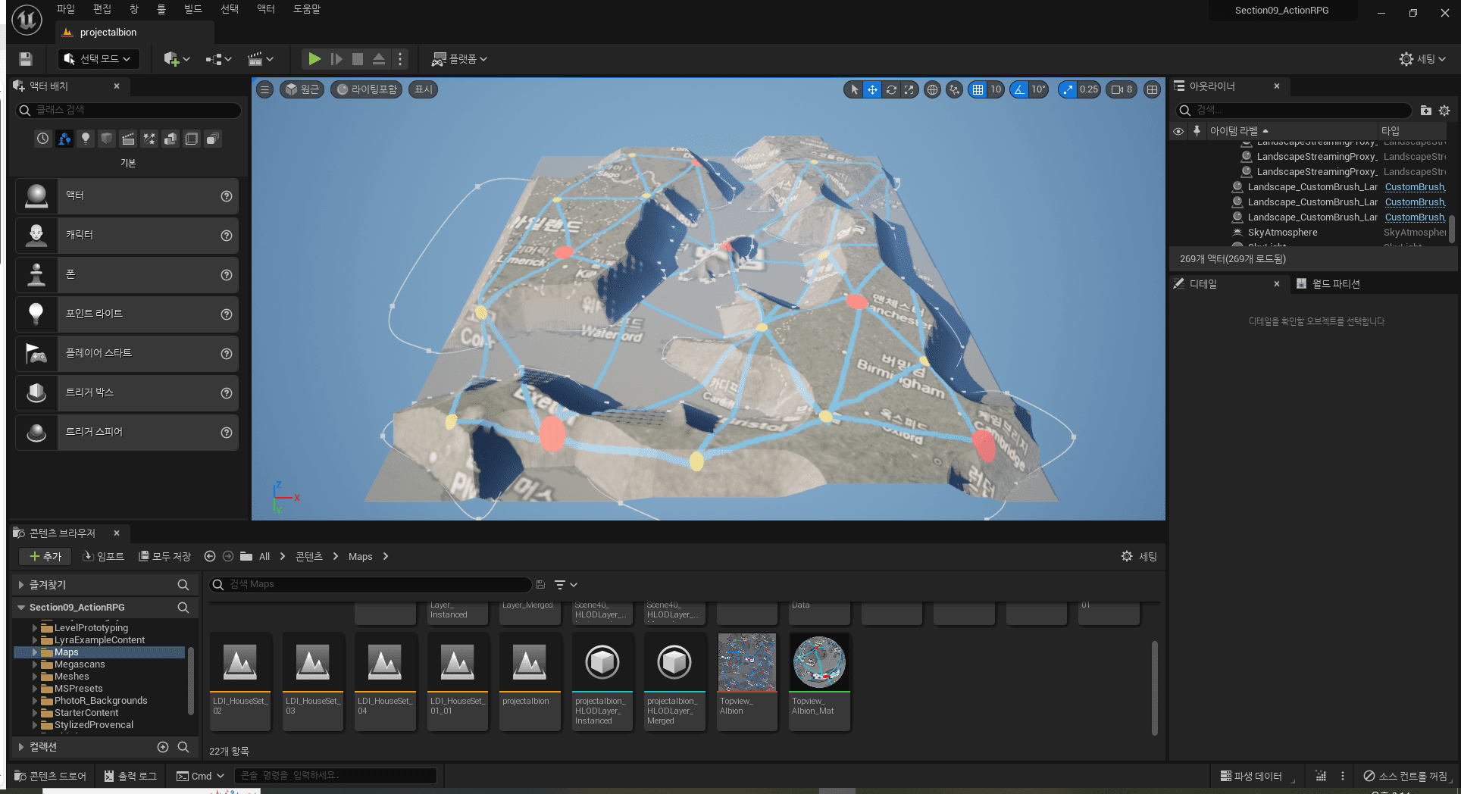
Task: Open the viewport layout grid icon
Action: pos(1152,89)
